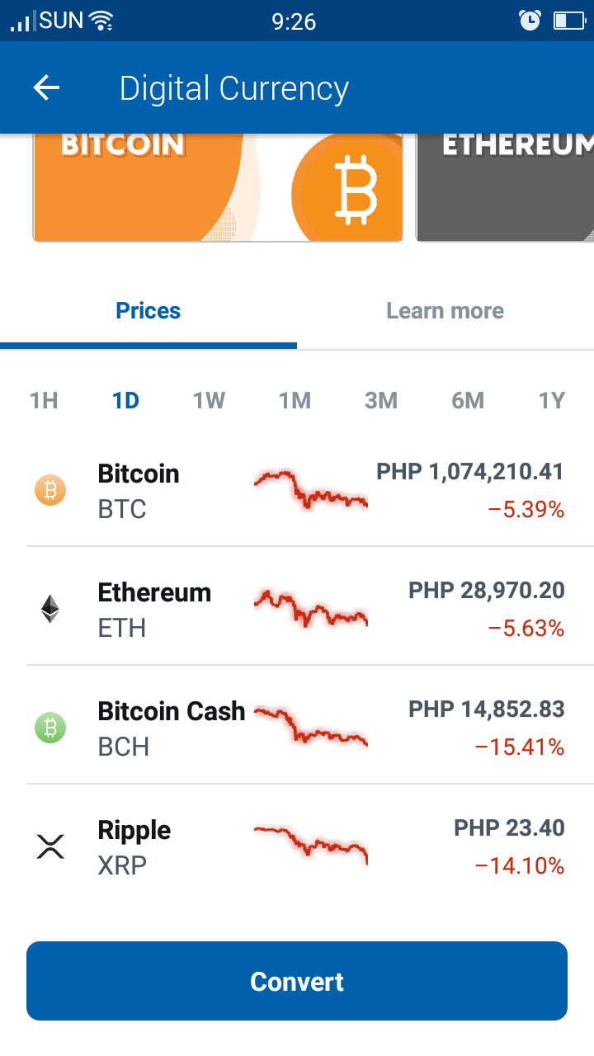
Task: Tap the Bitcoin Cash green icon
Action: pos(50,728)
